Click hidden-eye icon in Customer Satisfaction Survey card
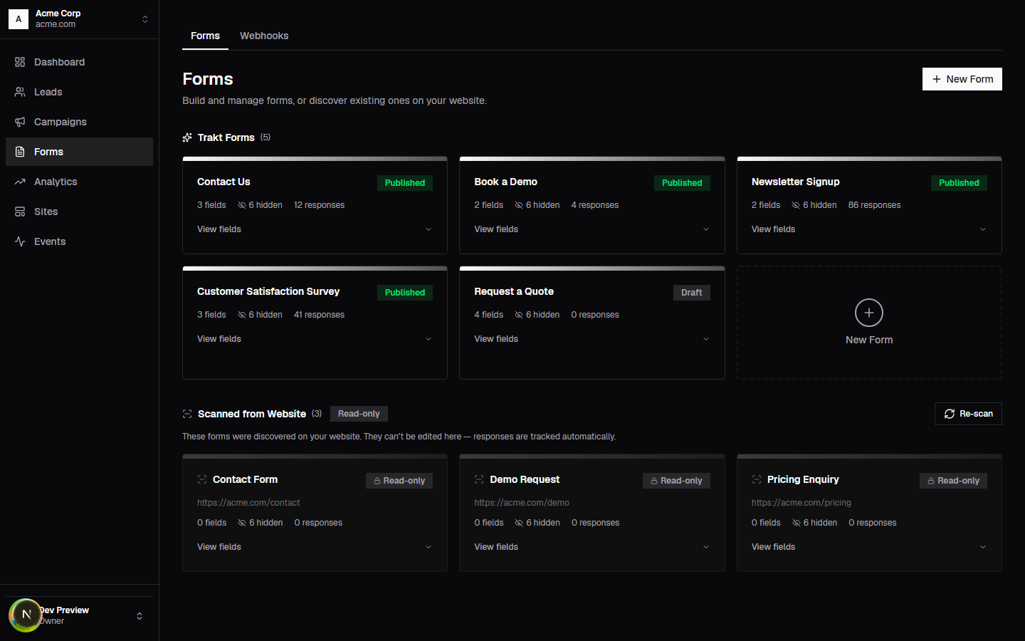 (x=241, y=315)
